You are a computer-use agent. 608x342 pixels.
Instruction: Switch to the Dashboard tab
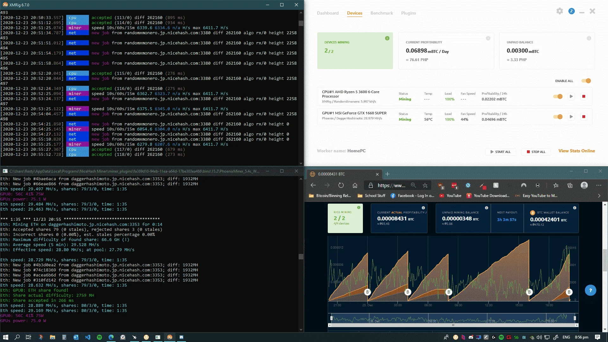click(328, 13)
